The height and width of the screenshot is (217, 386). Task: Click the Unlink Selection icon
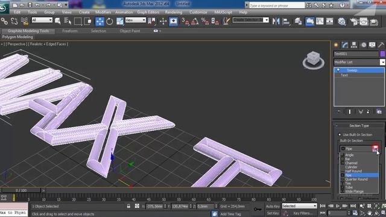click(14, 22)
